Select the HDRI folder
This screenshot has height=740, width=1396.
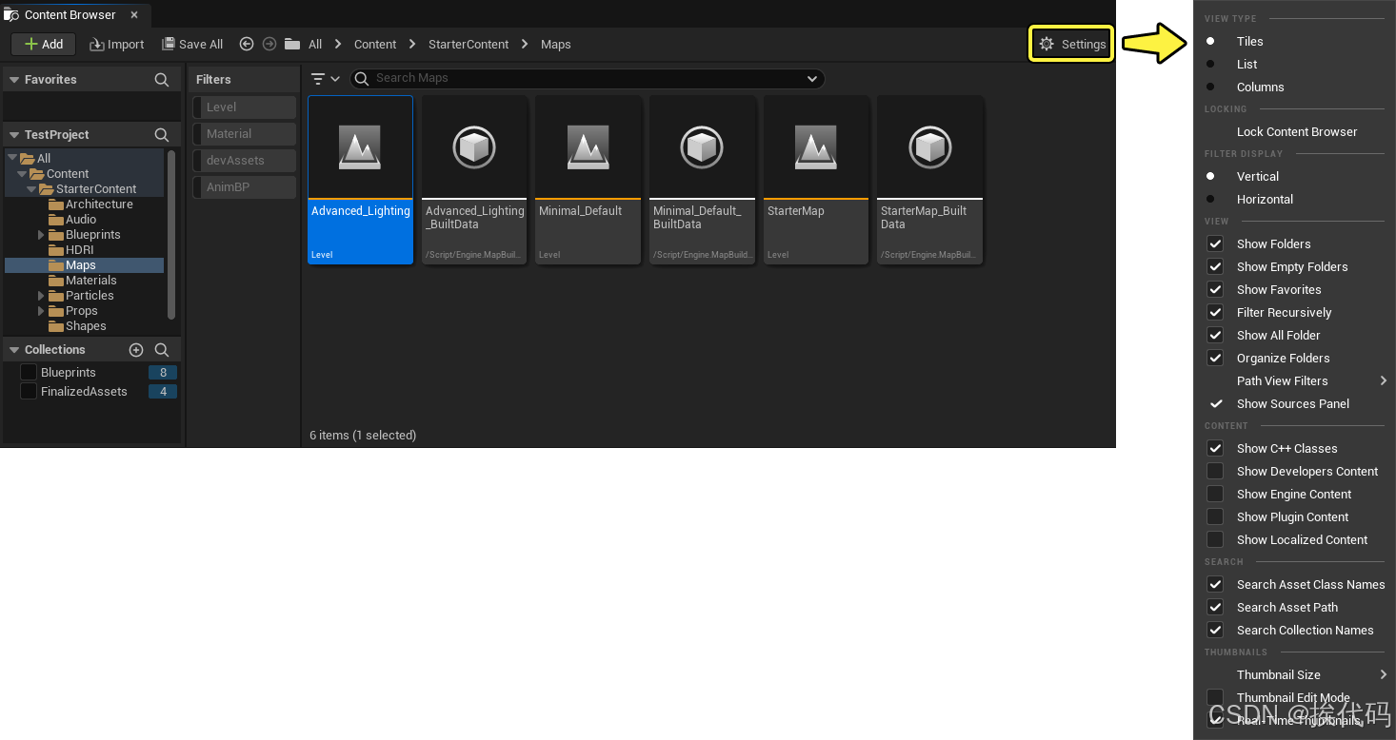71,250
